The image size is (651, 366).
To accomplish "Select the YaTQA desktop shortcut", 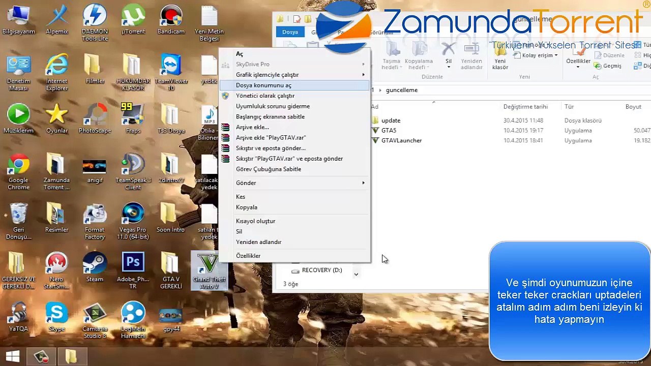I will (x=19, y=317).
